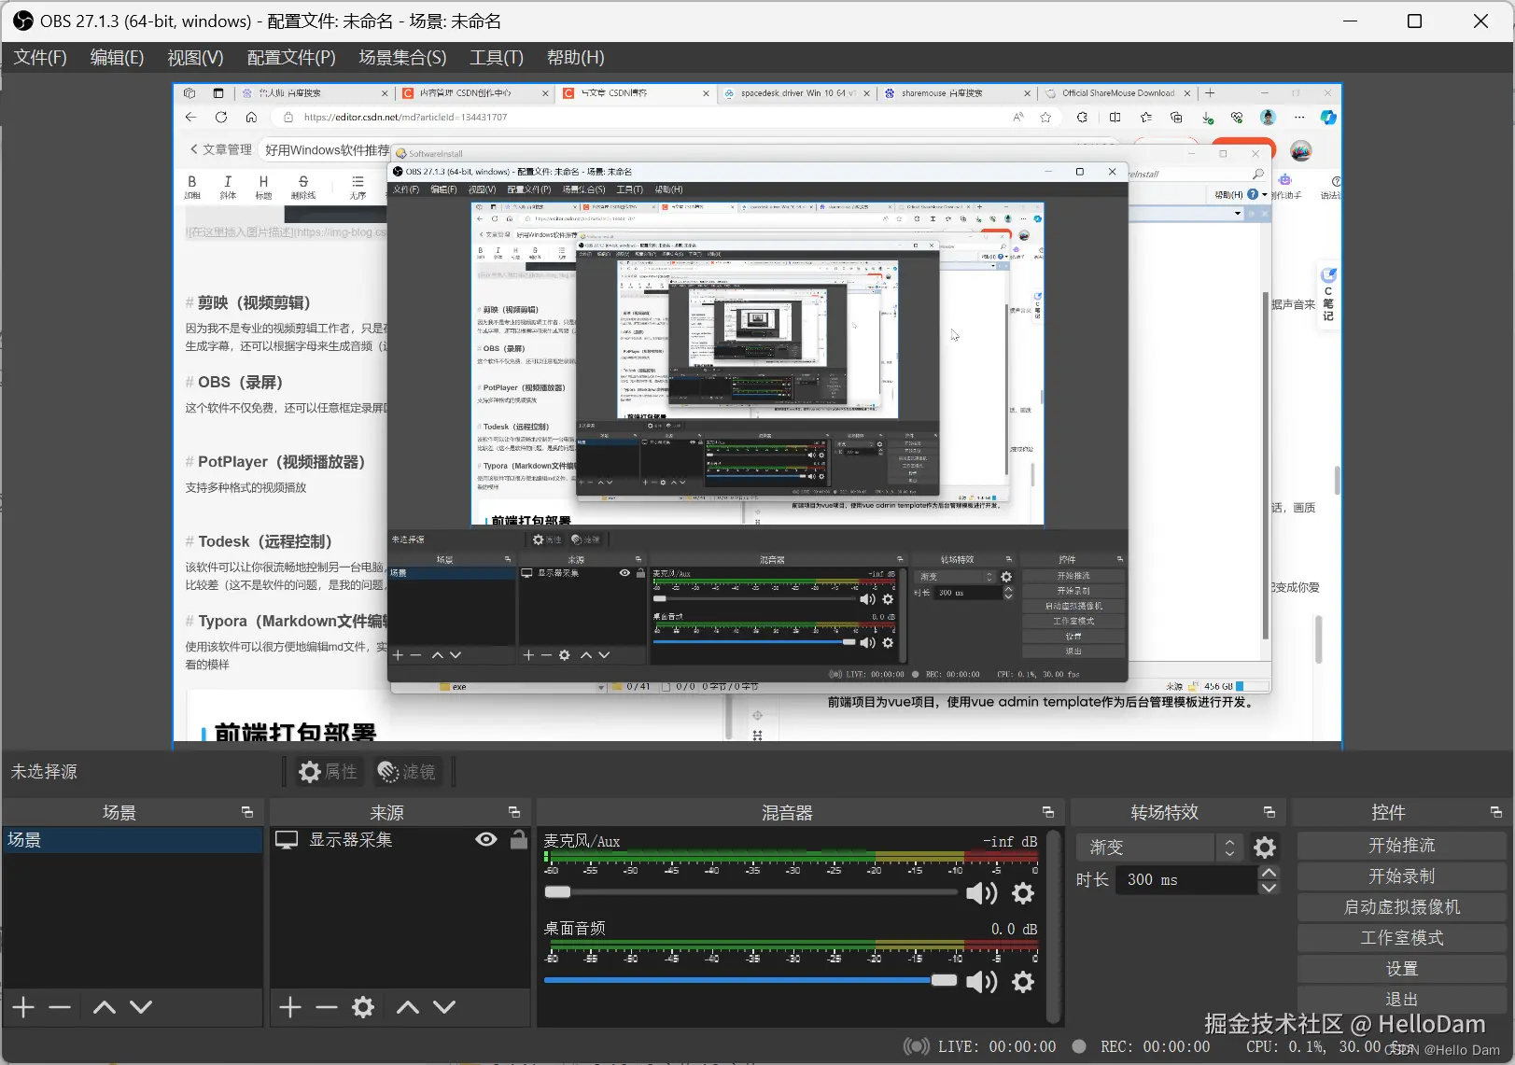Open the three-dot menu in the previewed browser
Viewport: 1515px width, 1065px height.
pos(1299,118)
